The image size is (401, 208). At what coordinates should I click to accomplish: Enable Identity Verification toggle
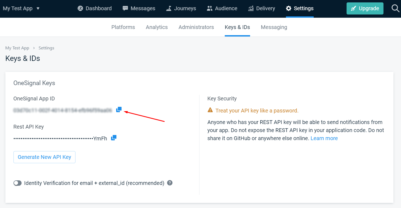point(18,183)
